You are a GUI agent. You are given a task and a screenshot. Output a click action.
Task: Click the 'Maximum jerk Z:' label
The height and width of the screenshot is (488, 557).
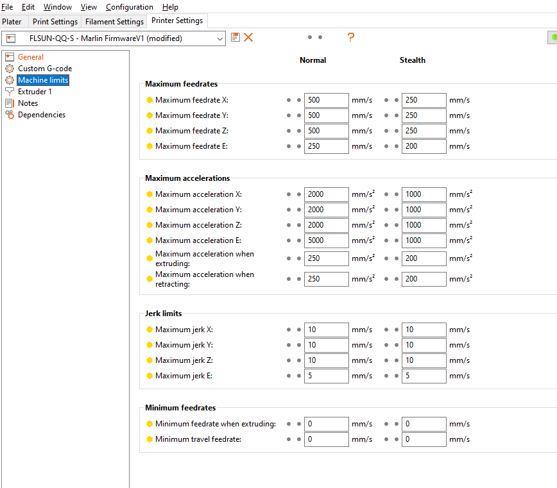pos(184,360)
